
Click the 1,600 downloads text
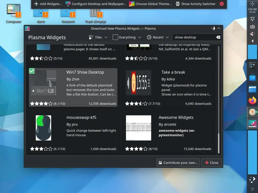103,149
